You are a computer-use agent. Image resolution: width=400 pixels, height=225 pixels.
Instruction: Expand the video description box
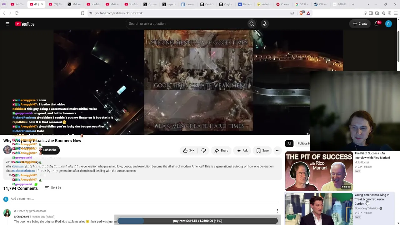[x=142, y=169]
